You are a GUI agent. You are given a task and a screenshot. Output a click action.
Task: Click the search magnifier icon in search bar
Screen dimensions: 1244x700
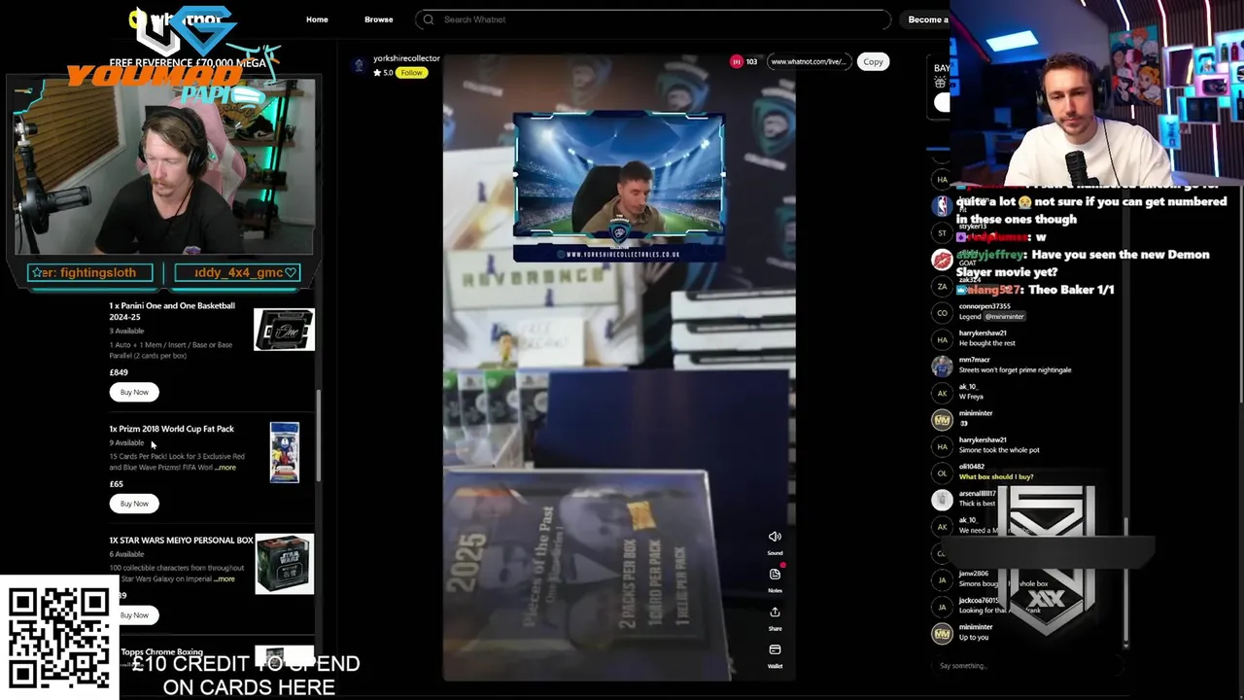(x=429, y=19)
